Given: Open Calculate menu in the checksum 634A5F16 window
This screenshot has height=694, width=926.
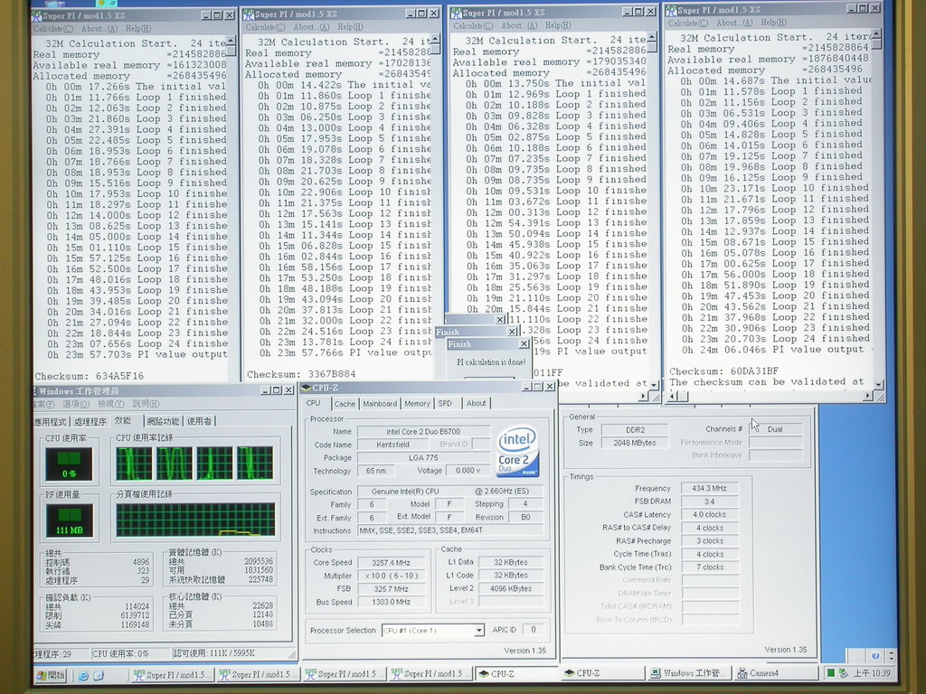Looking at the screenshot, I should [x=54, y=28].
